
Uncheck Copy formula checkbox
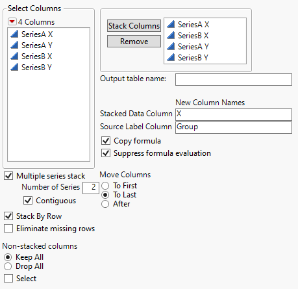(106, 141)
